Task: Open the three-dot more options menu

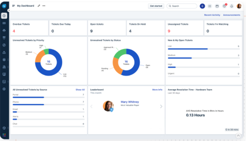Action: tap(44, 6)
